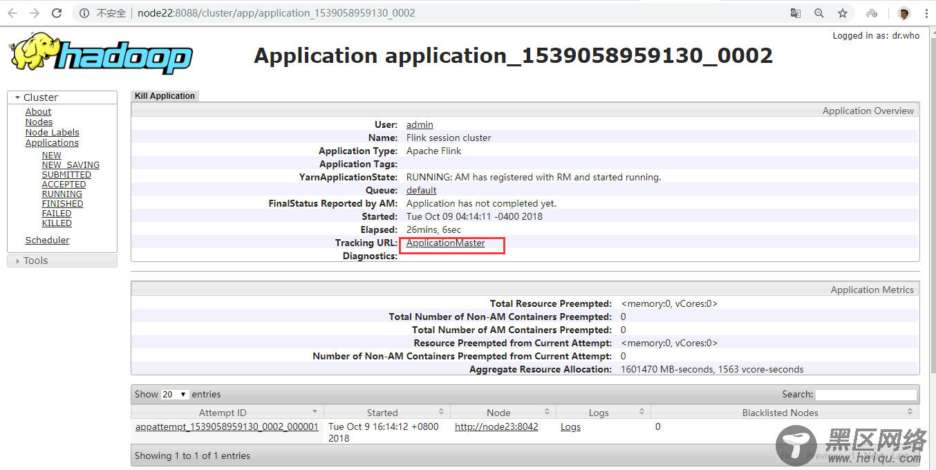Collapse the Cluster menu section

coord(62,97)
